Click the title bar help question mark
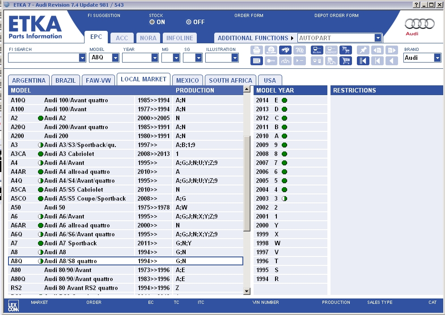 pyautogui.click(x=416, y=4)
